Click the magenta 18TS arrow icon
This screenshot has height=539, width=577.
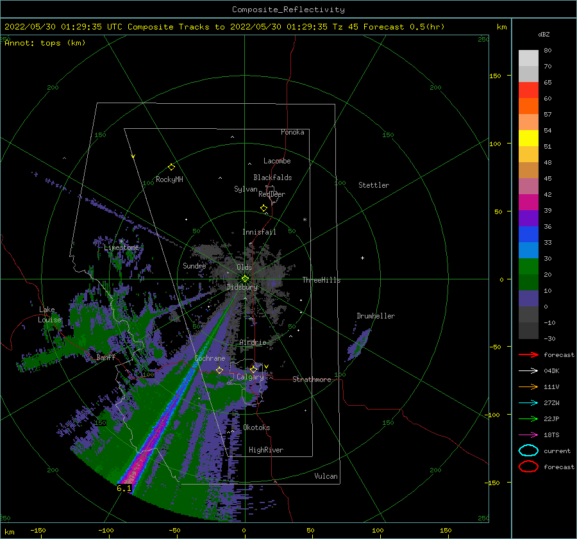click(x=528, y=435)
